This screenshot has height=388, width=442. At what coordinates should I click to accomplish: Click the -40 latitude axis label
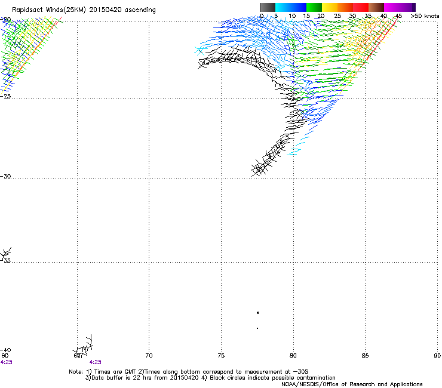tap(5, 350)
